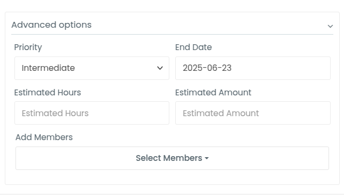Click the 2025-06-23 date text
The width and height of the screenshot is (344, 195).
coord(207,68)
